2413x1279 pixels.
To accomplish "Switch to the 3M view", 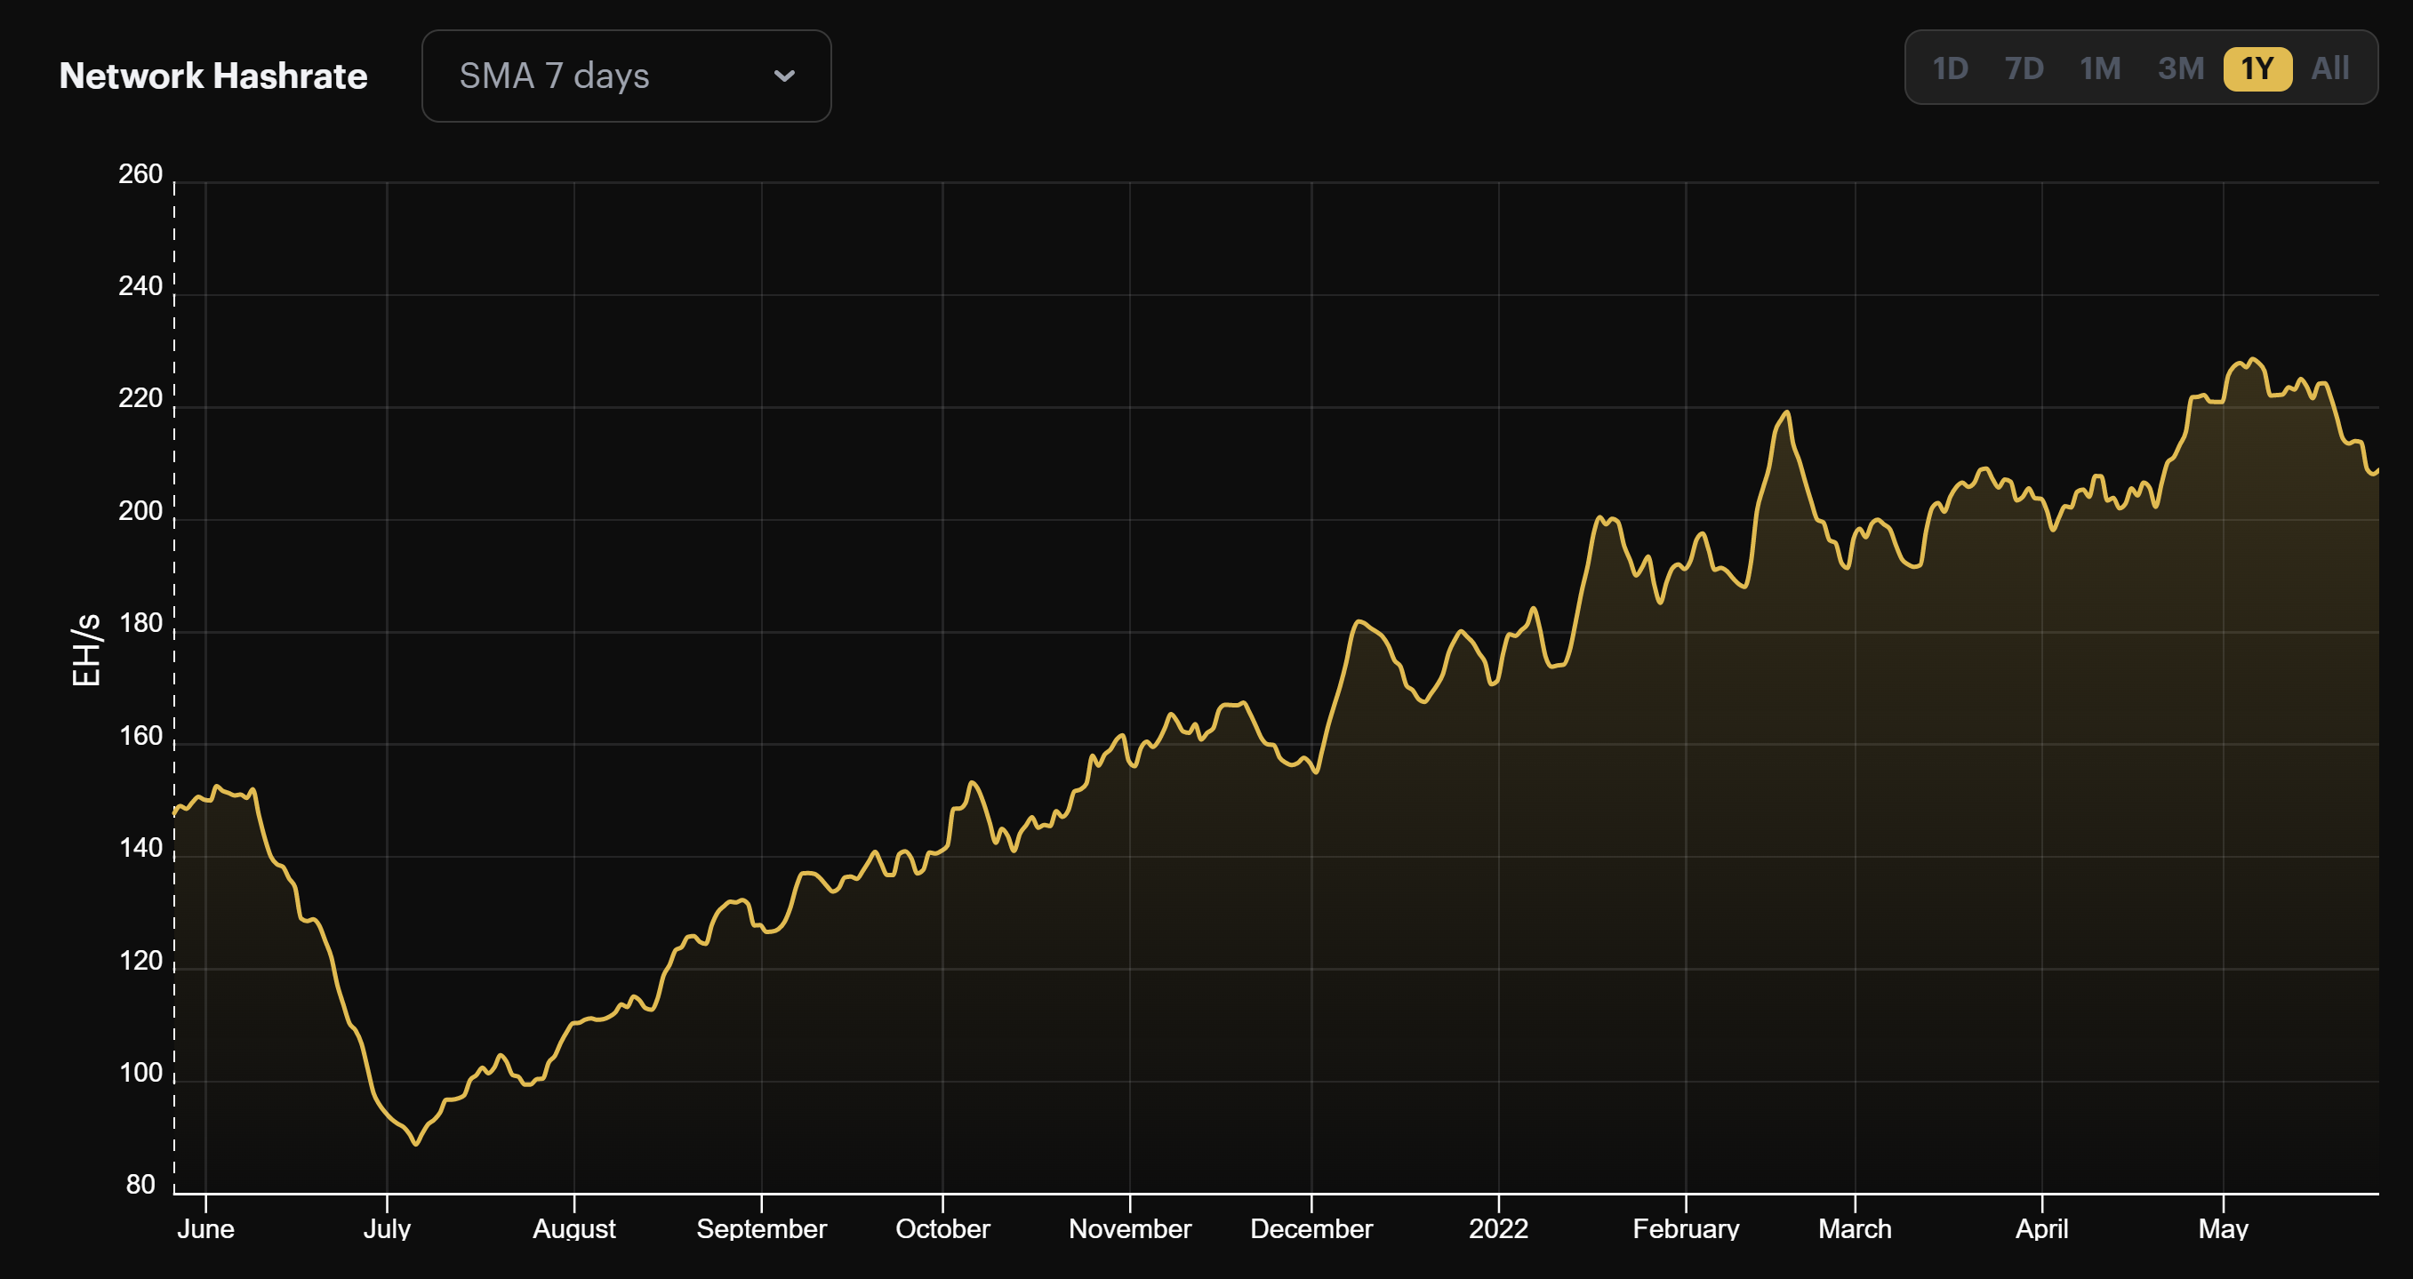I will coord(2183,67).
